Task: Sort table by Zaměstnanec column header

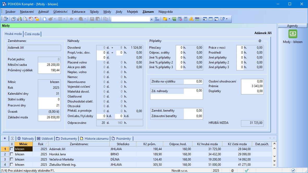Action: click(x=79, y=144)
